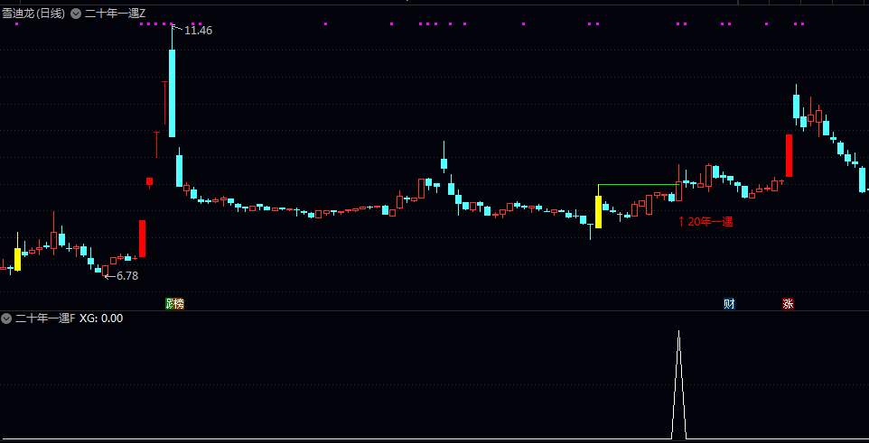Select the tall cyan candle below 11.46
Viewport: 869px width, 443px height.
(173, 93)
